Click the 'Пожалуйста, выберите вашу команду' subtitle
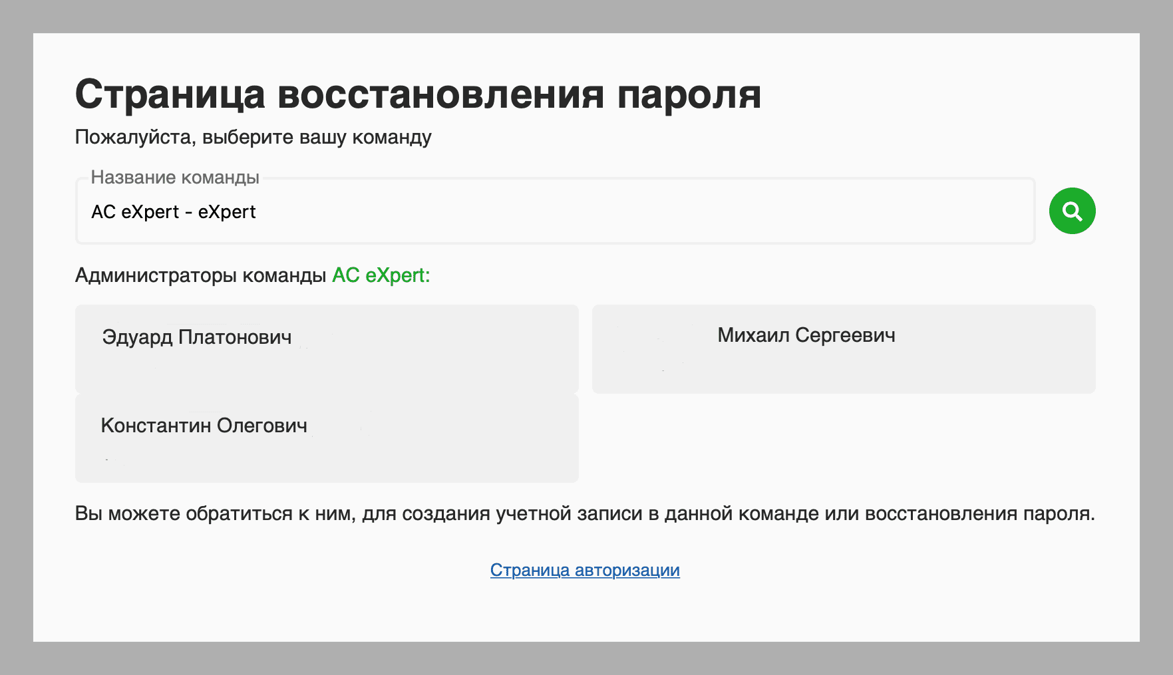The height and width of the screenshot is (675, 1173). pyautogui.click(x=253, y=137)
